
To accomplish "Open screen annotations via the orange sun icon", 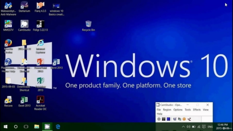I will pos(184,119).
